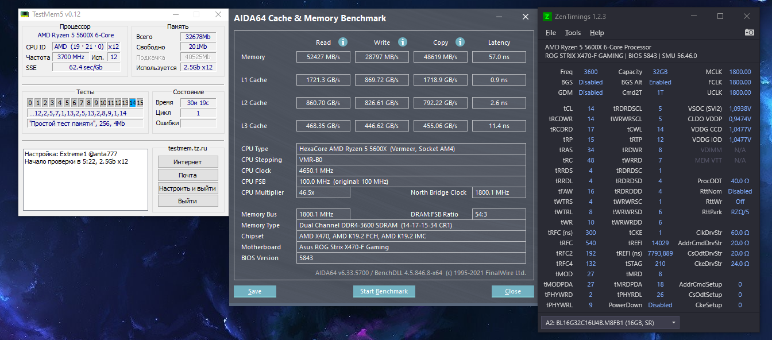Click the Memory Latency 57.0 ns field

(499, 57)
